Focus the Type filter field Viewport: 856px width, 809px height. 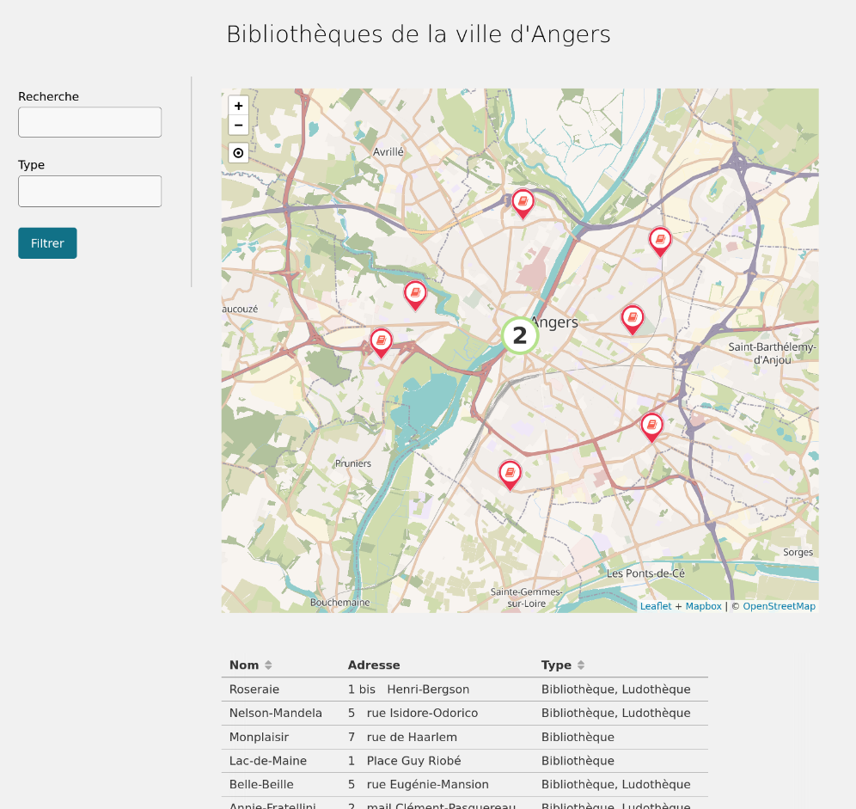pos(89,191)
